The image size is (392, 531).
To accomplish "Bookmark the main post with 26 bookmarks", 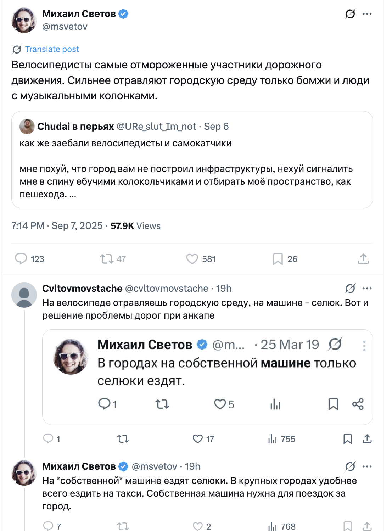I will click(278, 259).
